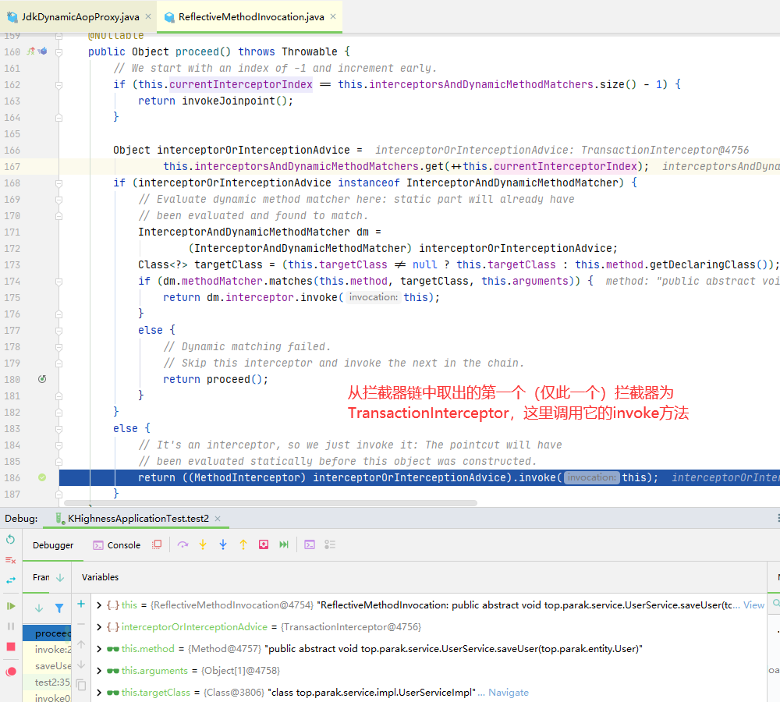Click the Rerun debug session icon
The height and width of the screenshot is (702, 780).
[10, 540]
